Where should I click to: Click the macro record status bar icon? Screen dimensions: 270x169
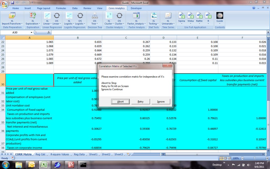[13, 158]
